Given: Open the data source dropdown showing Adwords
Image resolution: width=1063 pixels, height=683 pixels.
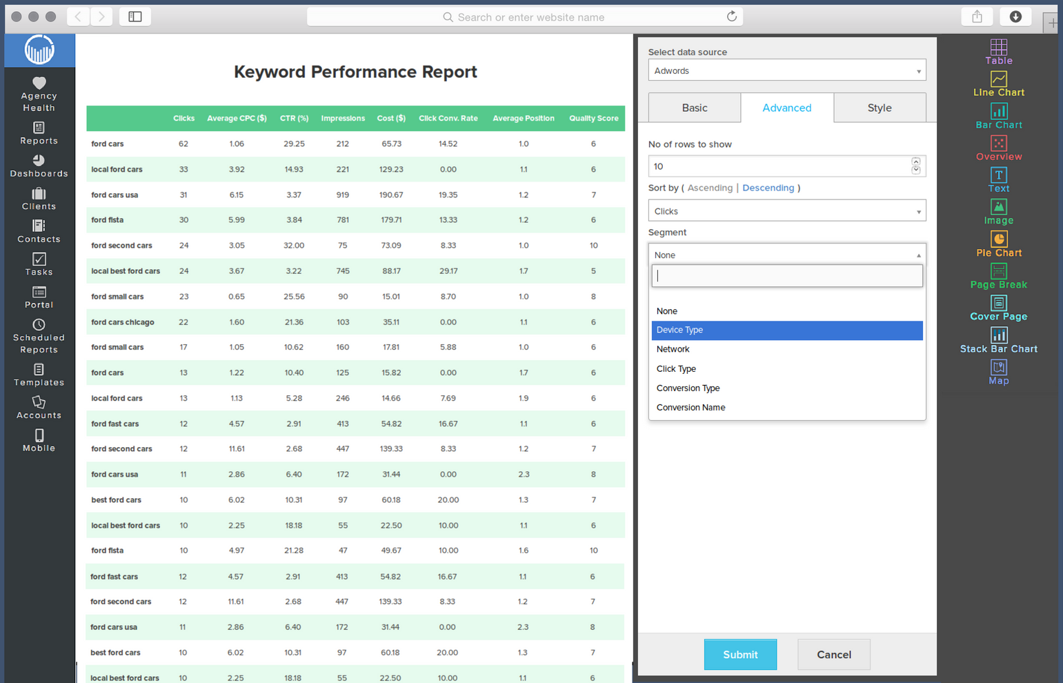Looking at the screenshot, I should click(x=786, y=70).
